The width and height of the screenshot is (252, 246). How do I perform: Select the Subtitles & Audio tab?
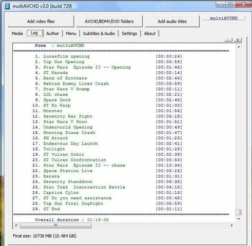99,33
